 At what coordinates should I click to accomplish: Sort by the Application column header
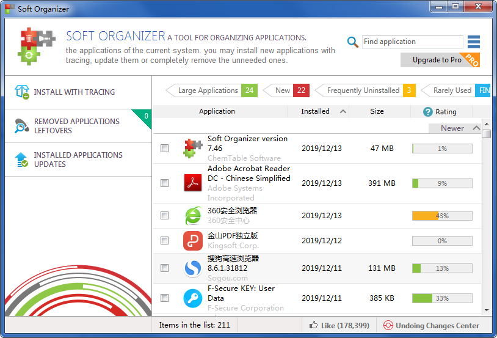(x=217, y=111)
